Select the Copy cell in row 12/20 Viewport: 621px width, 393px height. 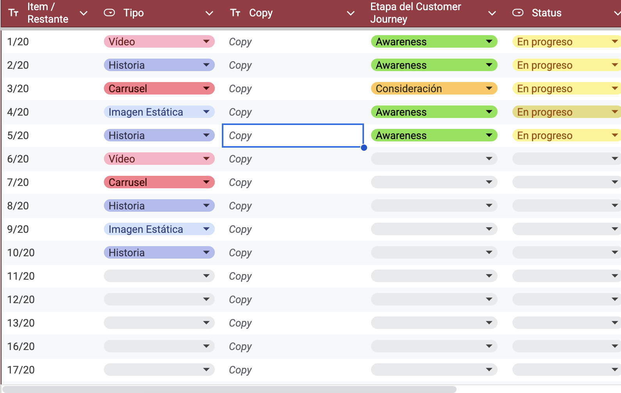click(x=293, y=299)
